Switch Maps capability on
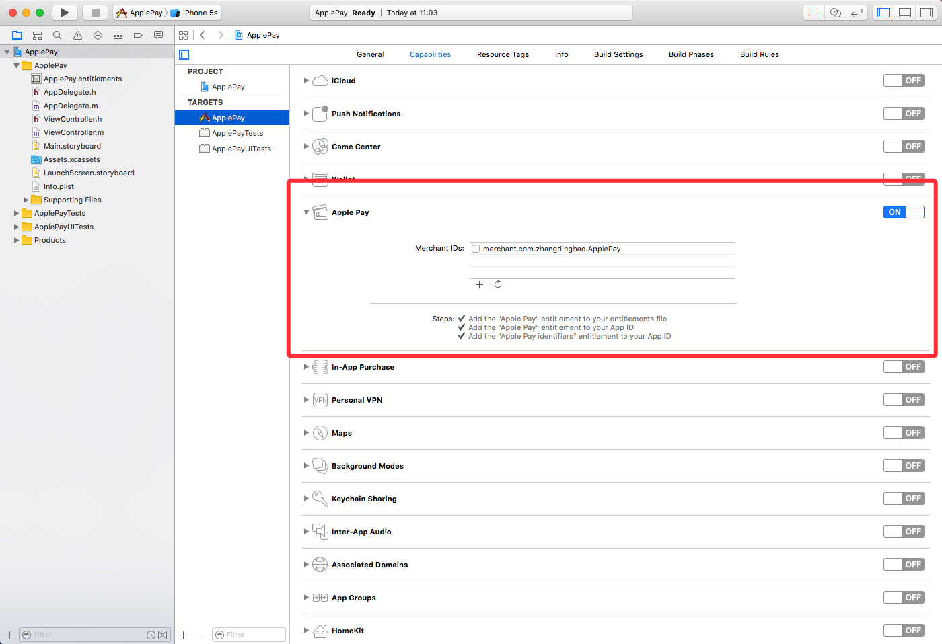This screenshot has height=644, width=942. click(904, 433)
